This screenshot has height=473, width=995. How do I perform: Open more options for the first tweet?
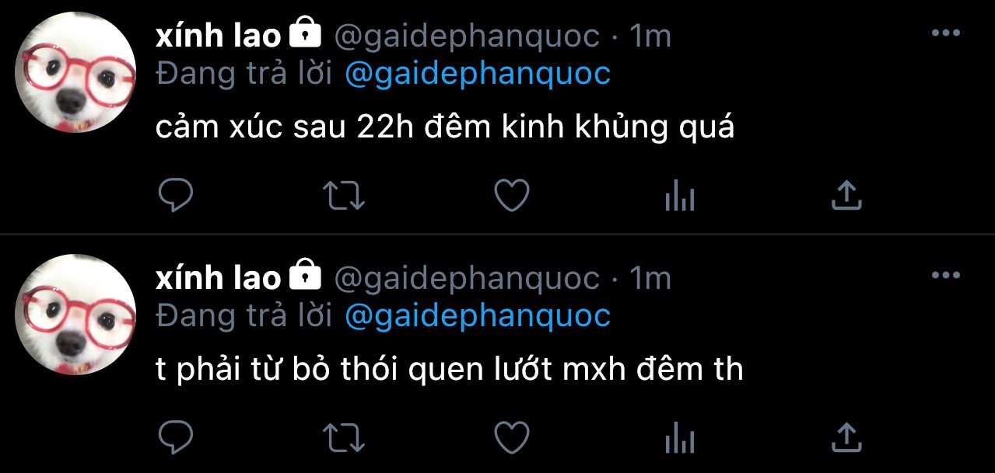[x=945, y=33]
